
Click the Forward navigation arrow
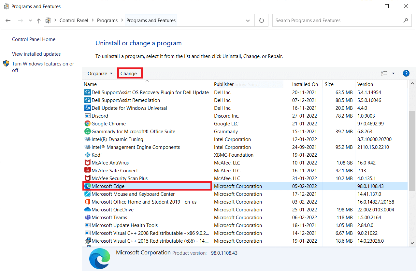point(20,21)
